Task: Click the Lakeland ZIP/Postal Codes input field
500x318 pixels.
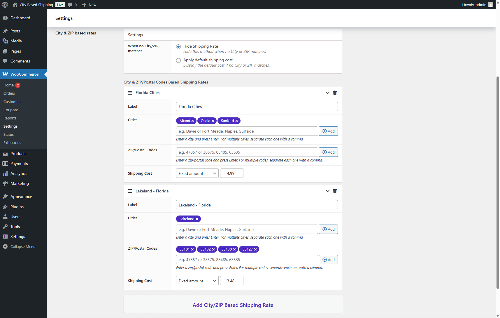Action: 247,260
